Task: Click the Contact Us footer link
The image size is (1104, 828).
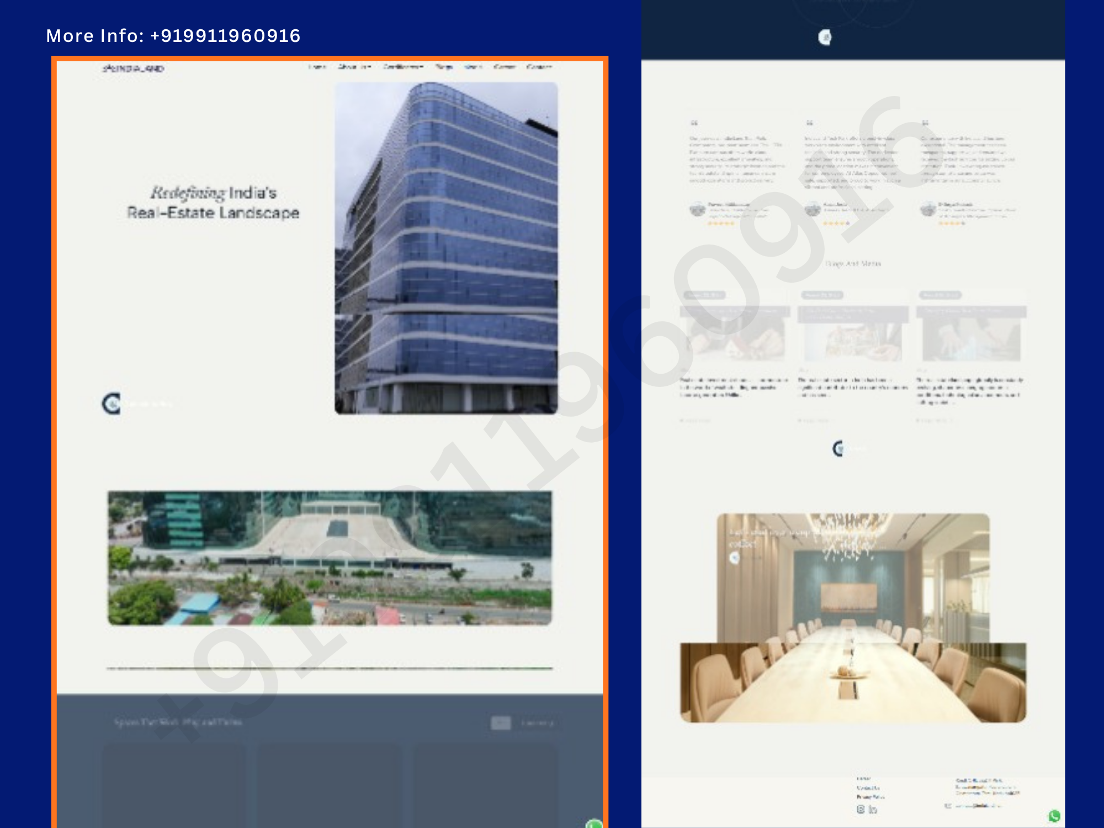Action: tap(868, 788)
